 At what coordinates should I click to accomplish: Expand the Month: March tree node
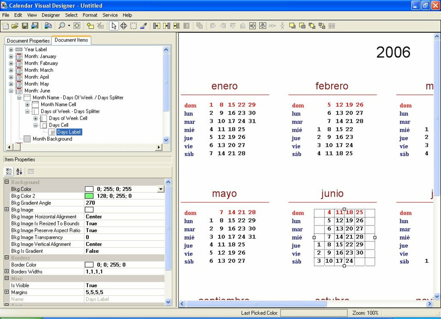[11, 70]
